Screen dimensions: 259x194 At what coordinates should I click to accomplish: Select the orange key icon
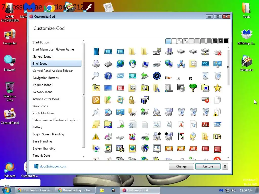coord(96,100)
